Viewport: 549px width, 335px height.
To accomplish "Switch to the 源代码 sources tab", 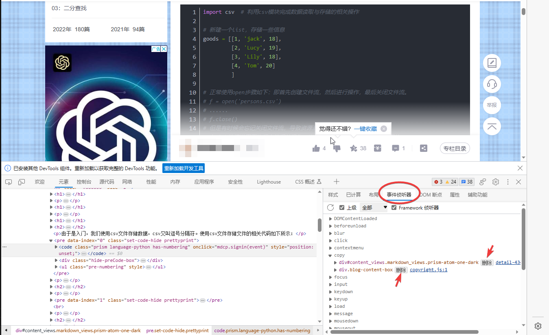I will [x=107, y=182].
